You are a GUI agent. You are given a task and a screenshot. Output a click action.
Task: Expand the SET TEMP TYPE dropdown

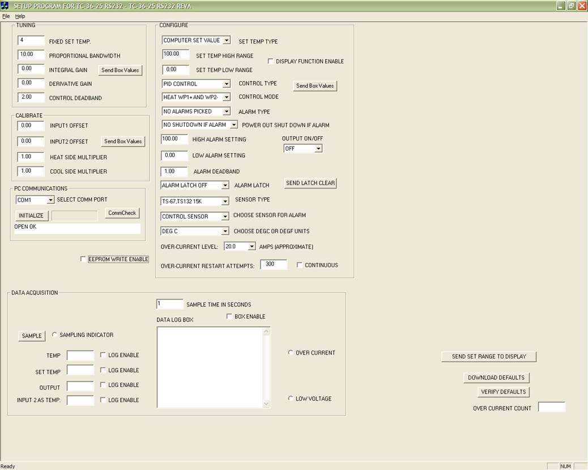point(225,40)
